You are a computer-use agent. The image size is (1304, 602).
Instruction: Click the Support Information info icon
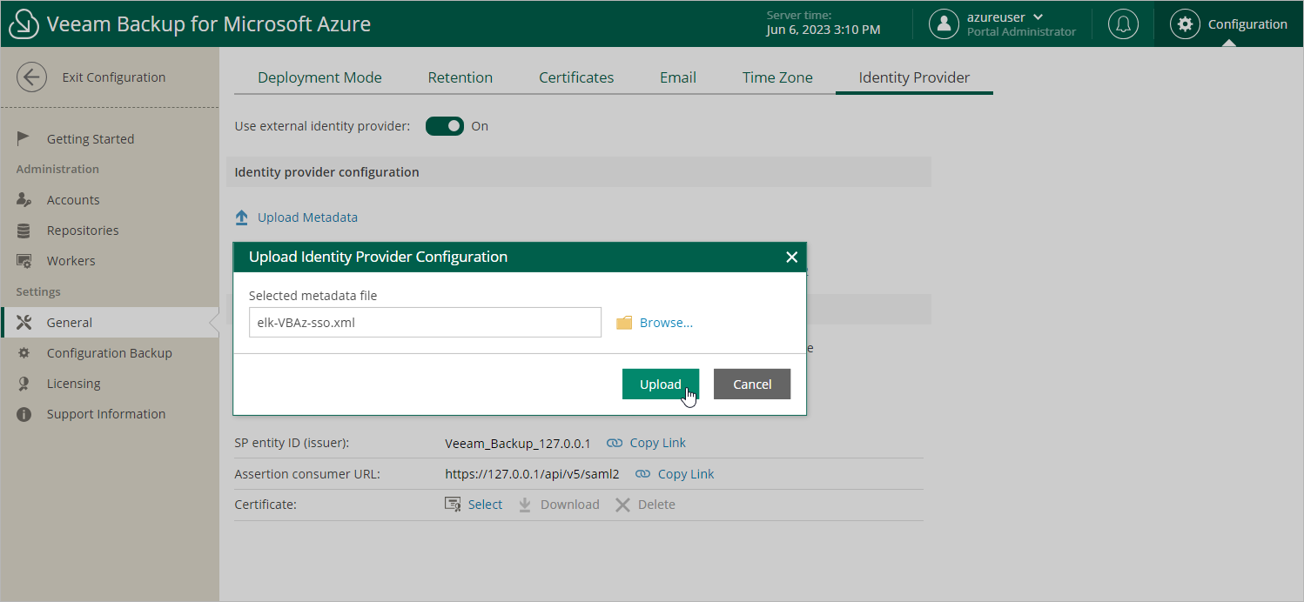coord(24,414)
